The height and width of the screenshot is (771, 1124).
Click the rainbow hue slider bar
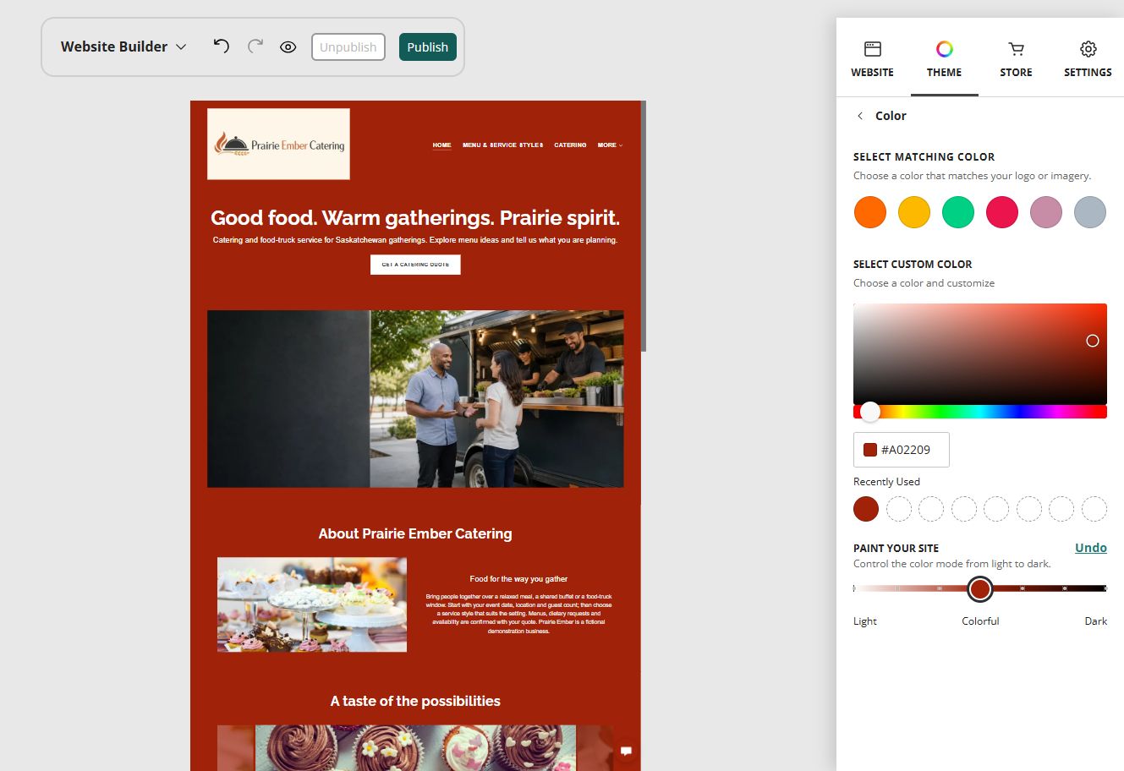(980, 412)
